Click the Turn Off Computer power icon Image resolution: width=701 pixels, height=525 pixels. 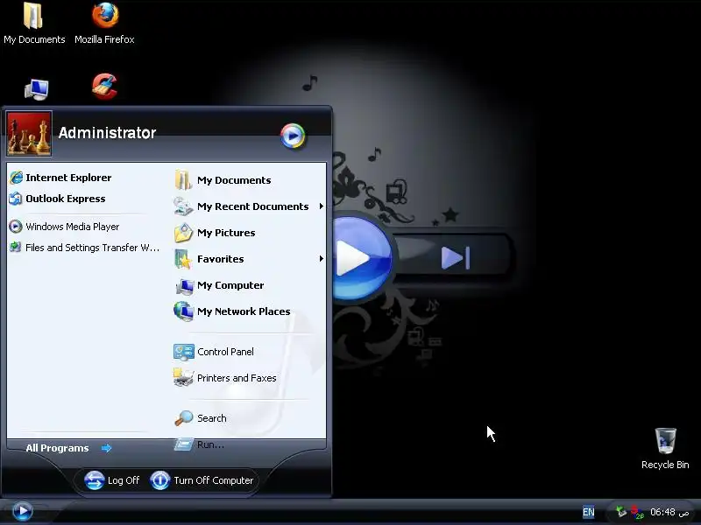(x=160, y=480)
